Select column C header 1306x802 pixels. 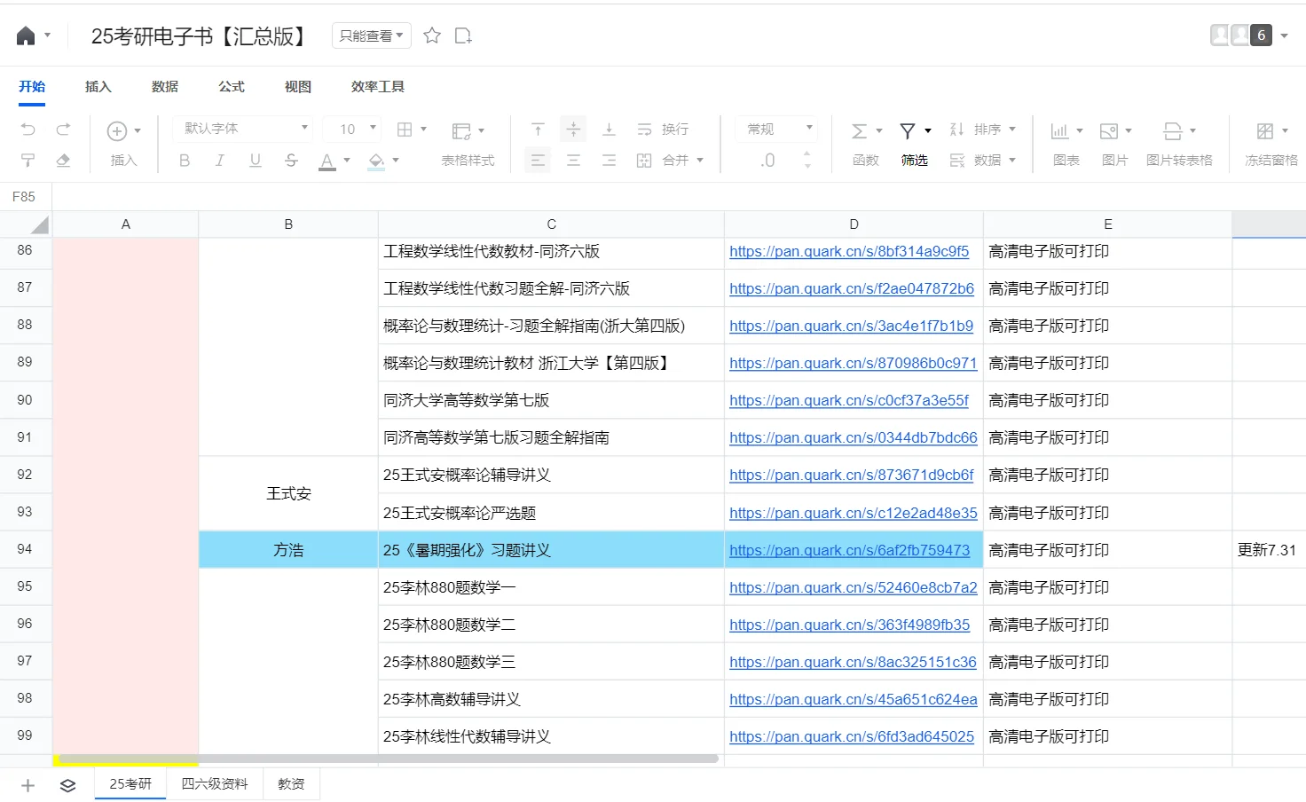(551, 224)
